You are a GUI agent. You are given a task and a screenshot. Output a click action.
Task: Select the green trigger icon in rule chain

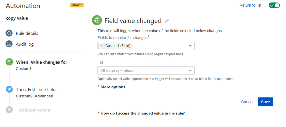click(9, 62)
